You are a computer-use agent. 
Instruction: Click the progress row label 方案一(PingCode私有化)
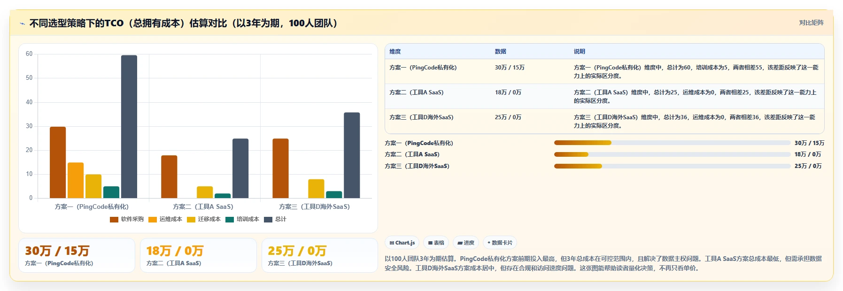(x=419, y=143)
